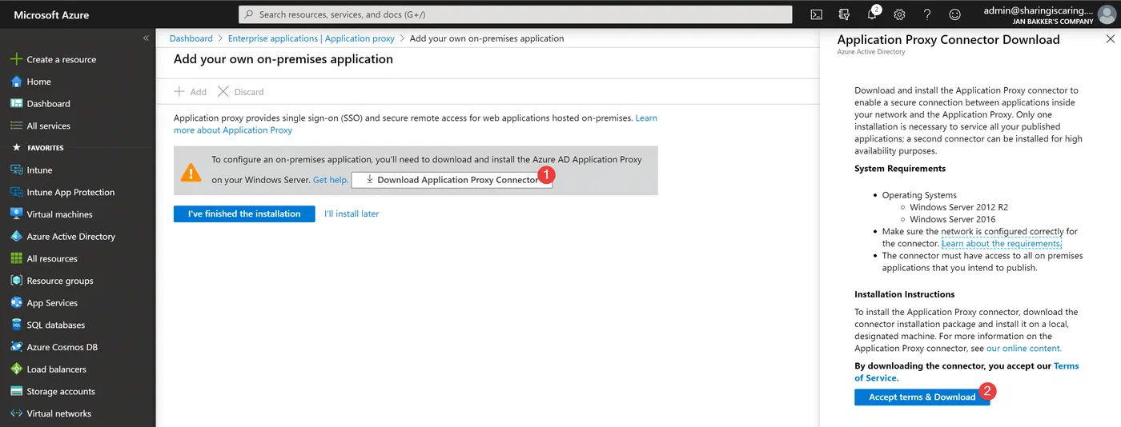The image size is (1121, 427).
Task: Click Microsoft Azure portal title
Action: coord(51,14)
